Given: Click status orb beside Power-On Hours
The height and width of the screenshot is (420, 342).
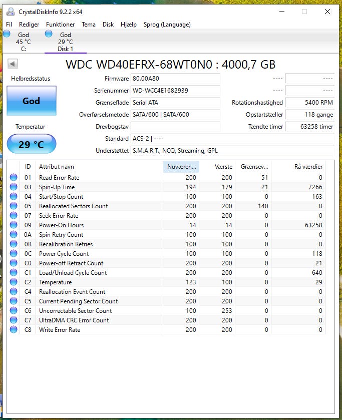Looking at the screenshot, I should [x=14, y=225].
